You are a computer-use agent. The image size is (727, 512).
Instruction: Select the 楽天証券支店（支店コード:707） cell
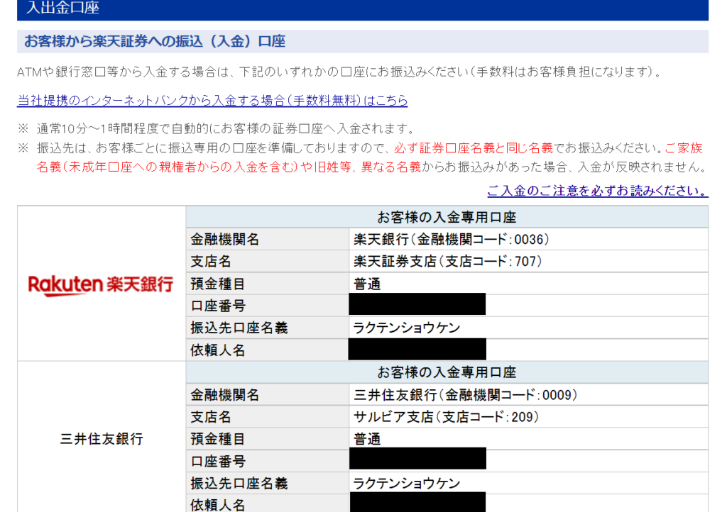[x=528, y=262]
